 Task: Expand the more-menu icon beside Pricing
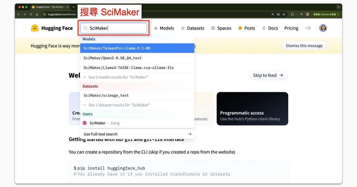tap(308, 28)
